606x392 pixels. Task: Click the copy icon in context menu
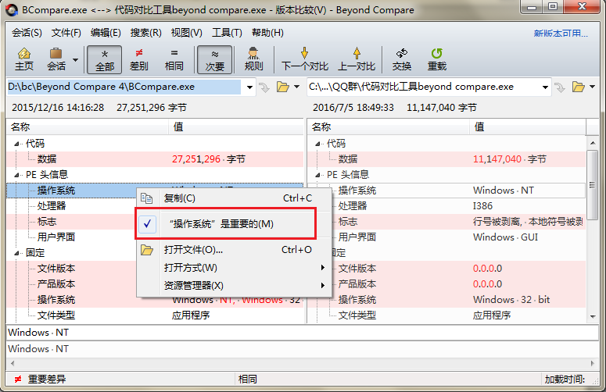point(146,198)
